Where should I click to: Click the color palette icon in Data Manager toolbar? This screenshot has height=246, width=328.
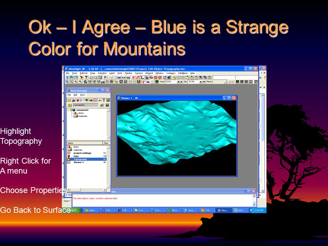click(108, 100)
